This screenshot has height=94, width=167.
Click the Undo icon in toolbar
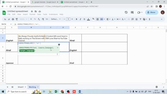(x=5, y=19)
